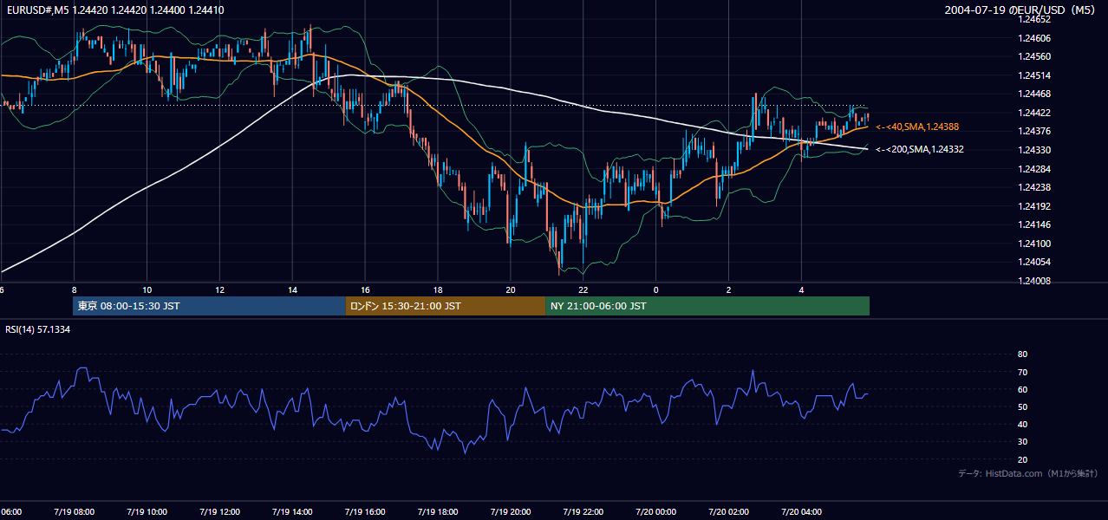Click bottom time label 7/19 20:00
Screen dimensions: 1108x520
pos(511,511)
